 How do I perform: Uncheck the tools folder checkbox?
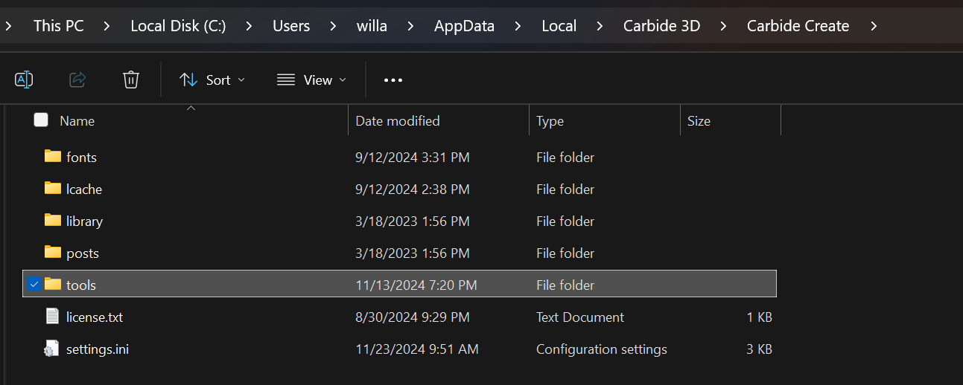(x=34, y=285)
